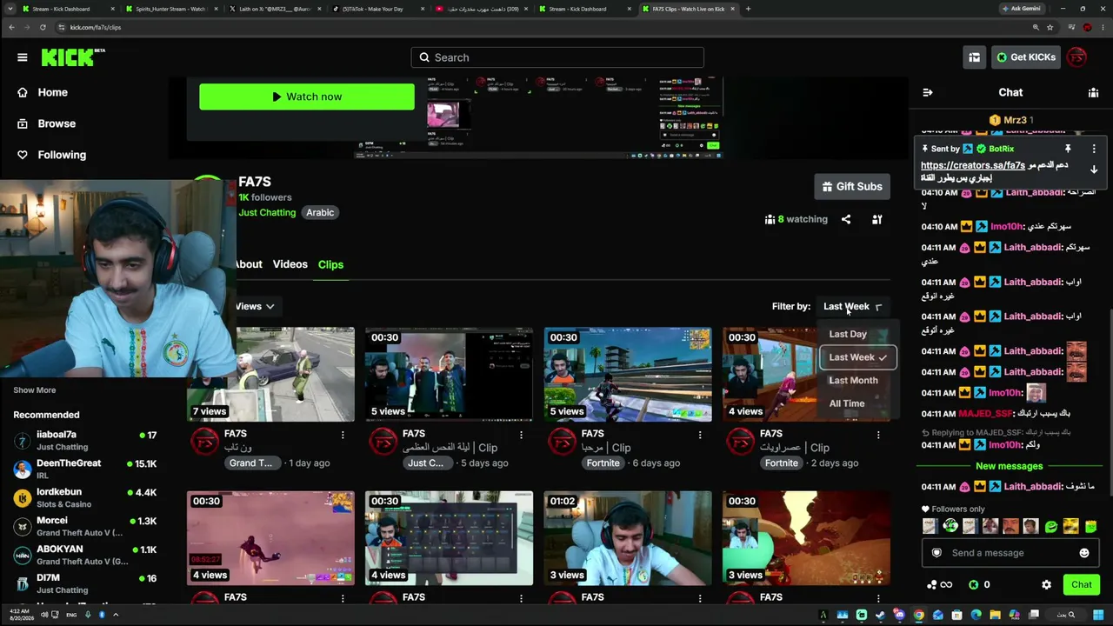Send message with Chat button

[x=1082, y=585]
